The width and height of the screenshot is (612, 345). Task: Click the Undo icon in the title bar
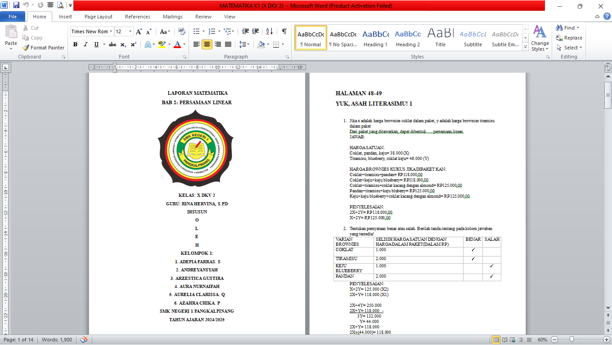[x=26, y=5]
